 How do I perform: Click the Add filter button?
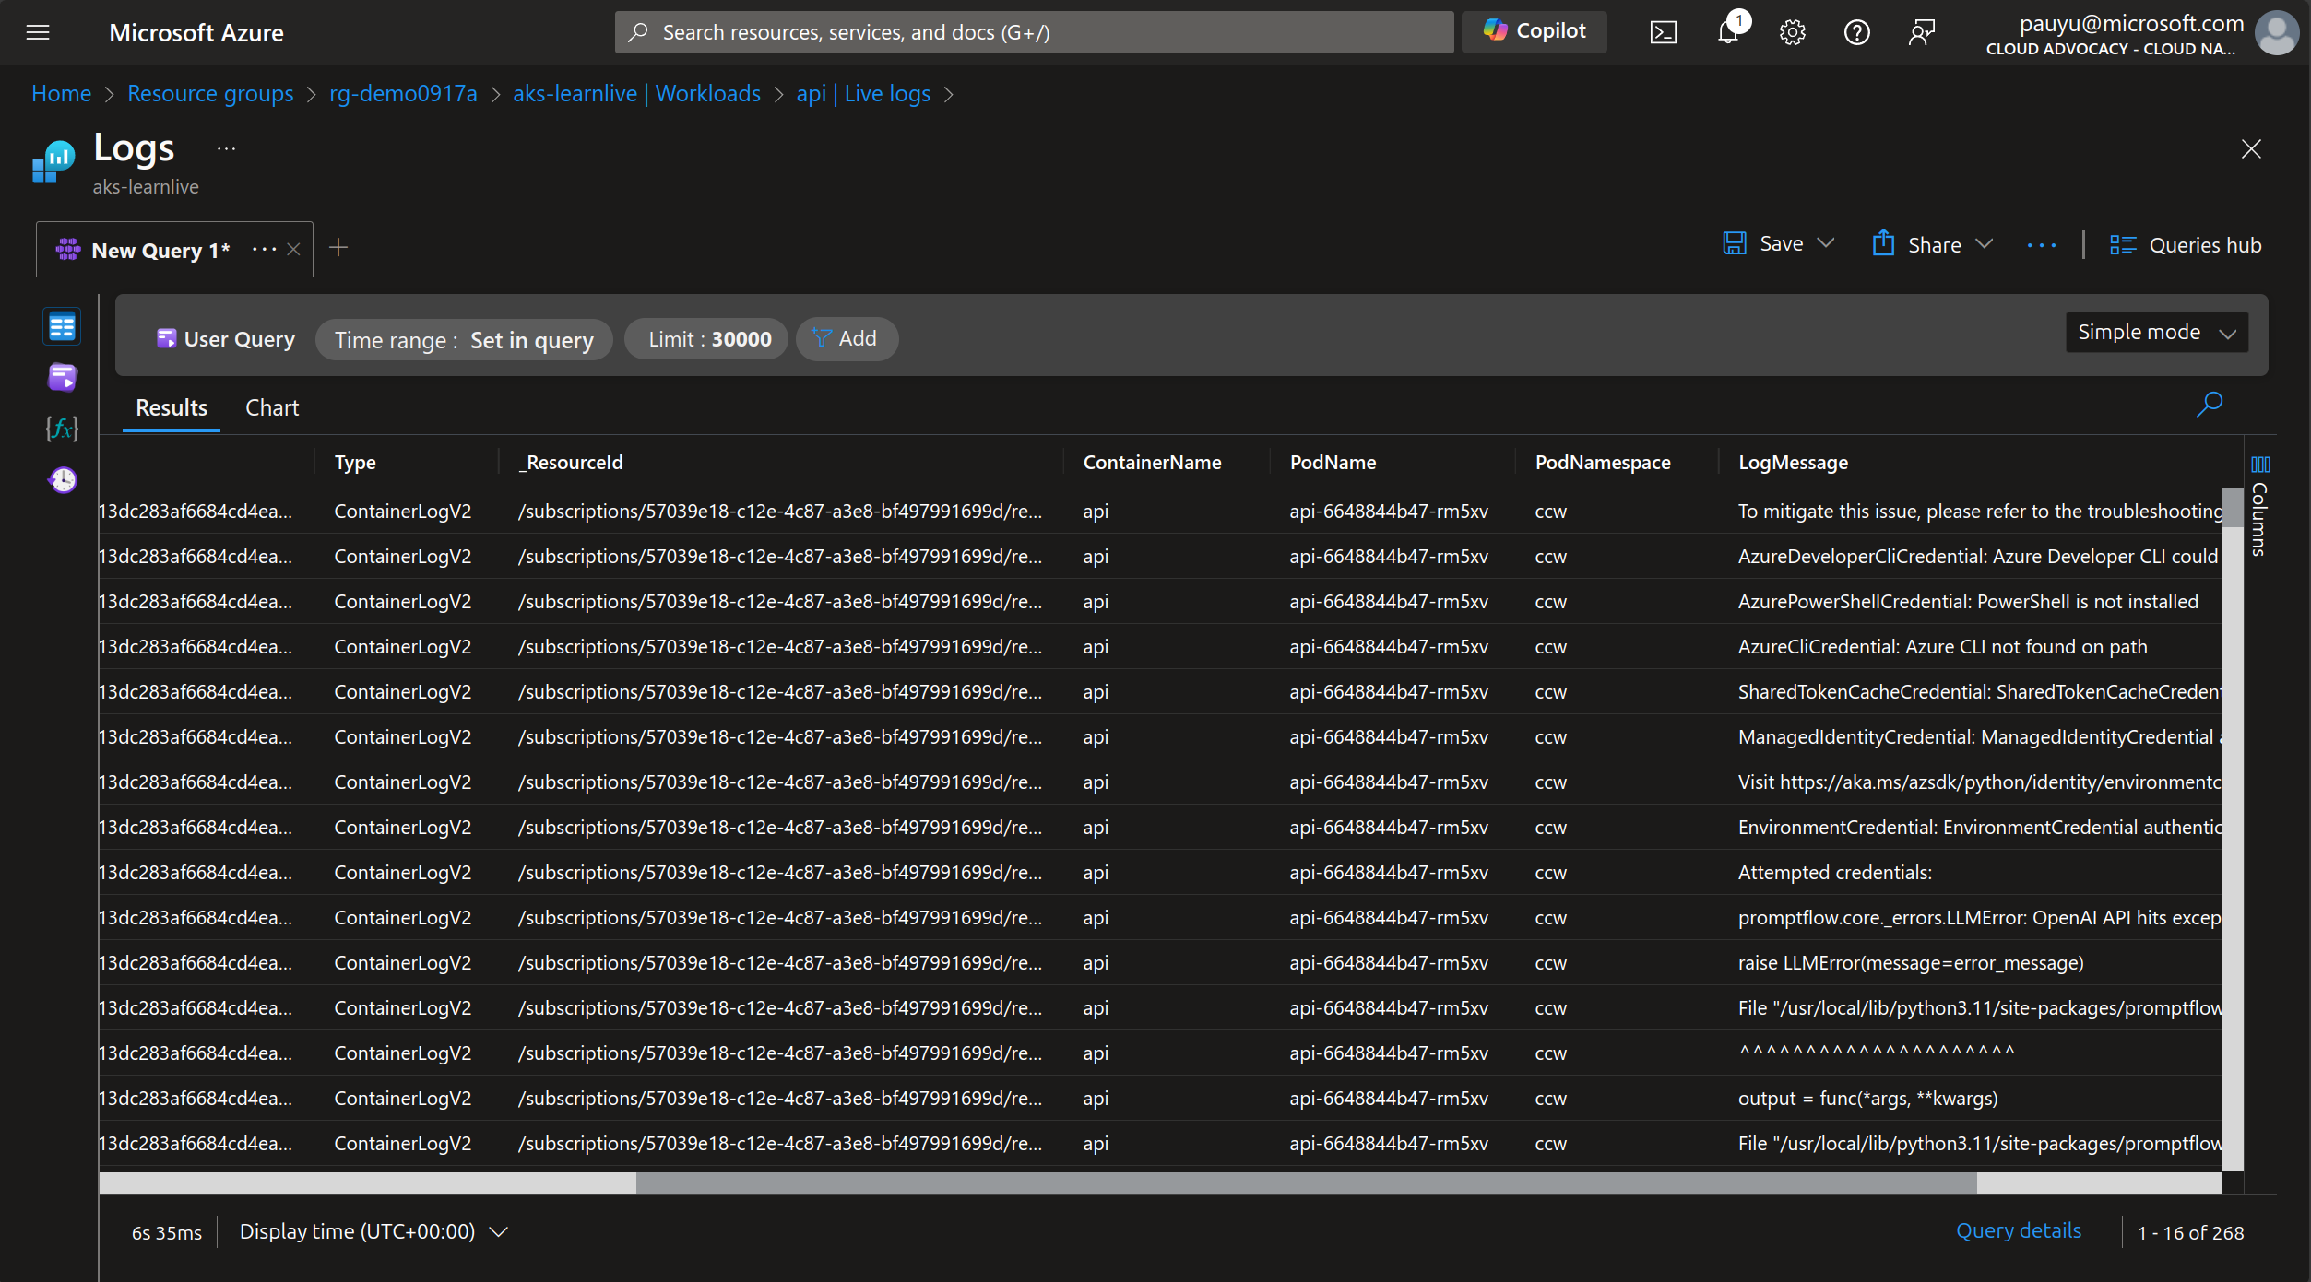pos(845,338)
